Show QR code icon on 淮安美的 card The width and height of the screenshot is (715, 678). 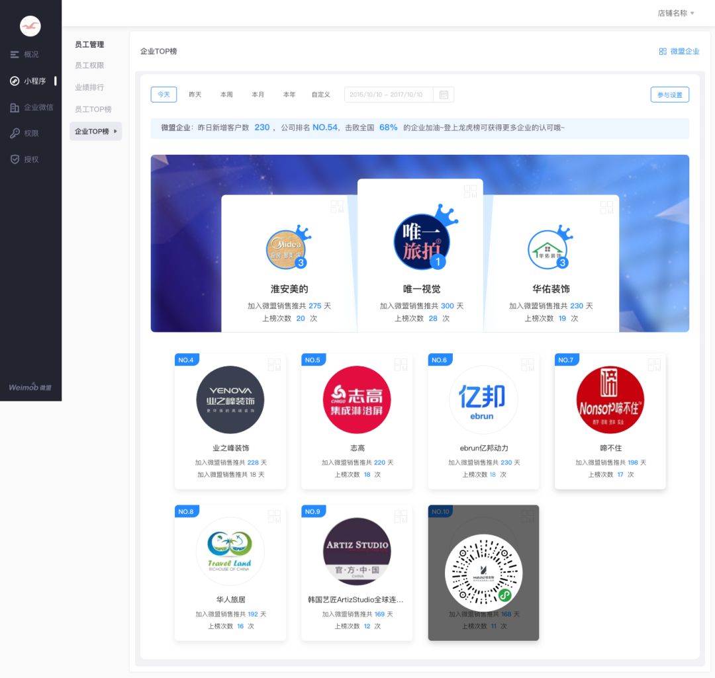coord(337,206)
